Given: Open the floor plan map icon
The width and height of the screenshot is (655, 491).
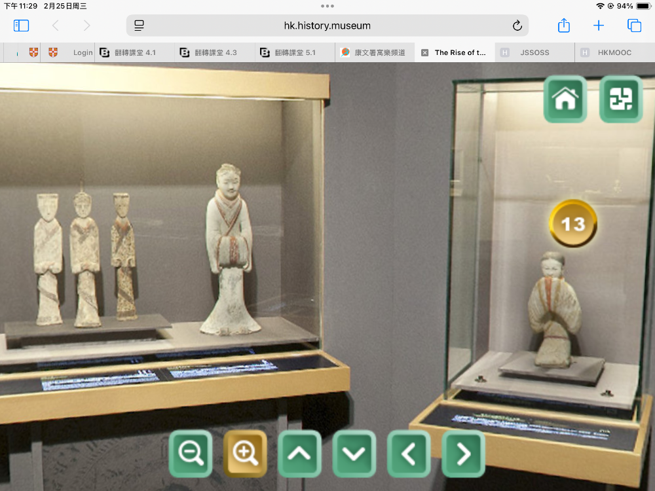Looking at the screenshot, I should pyautogui.click(x=620, y=99).
